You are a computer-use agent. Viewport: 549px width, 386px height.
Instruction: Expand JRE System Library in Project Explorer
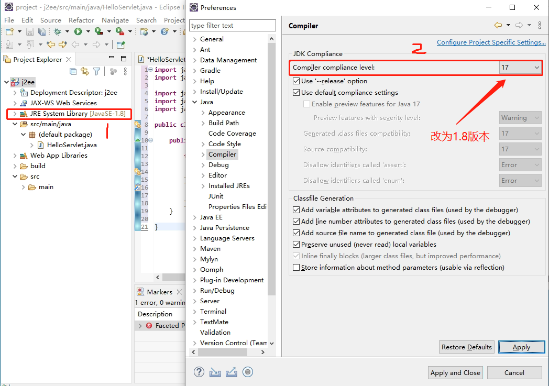coord(15,114)
